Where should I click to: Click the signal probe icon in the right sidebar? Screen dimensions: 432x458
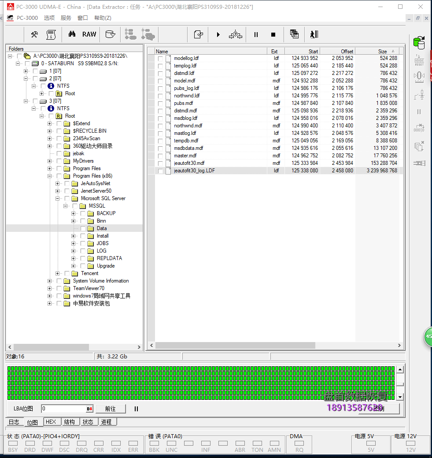[419, 95]
